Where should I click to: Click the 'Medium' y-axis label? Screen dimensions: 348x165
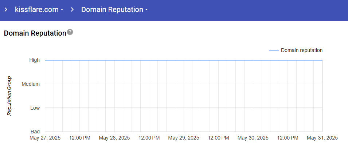31,84
